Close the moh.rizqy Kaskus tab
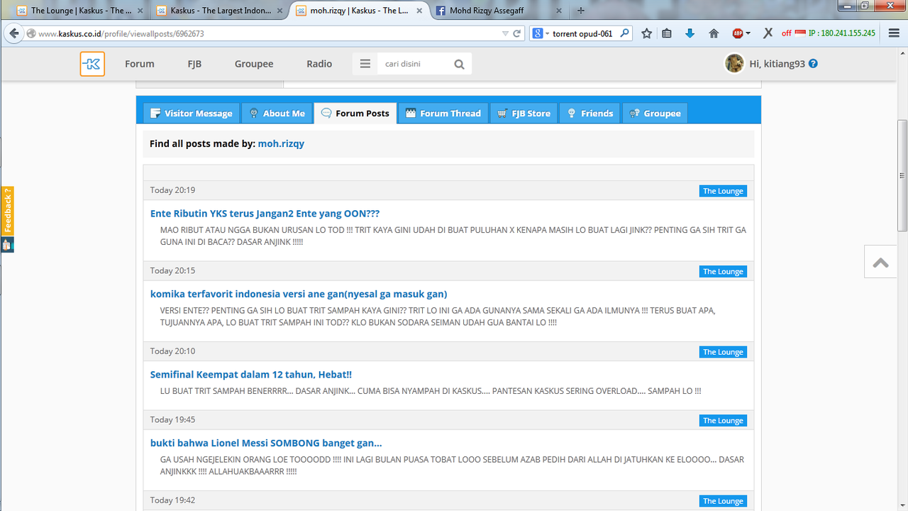The height and width of the screenshot is (511, 908). 419,11
